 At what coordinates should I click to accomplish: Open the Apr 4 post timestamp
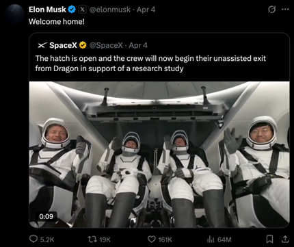pyautogui.click(x=146, y=10)
